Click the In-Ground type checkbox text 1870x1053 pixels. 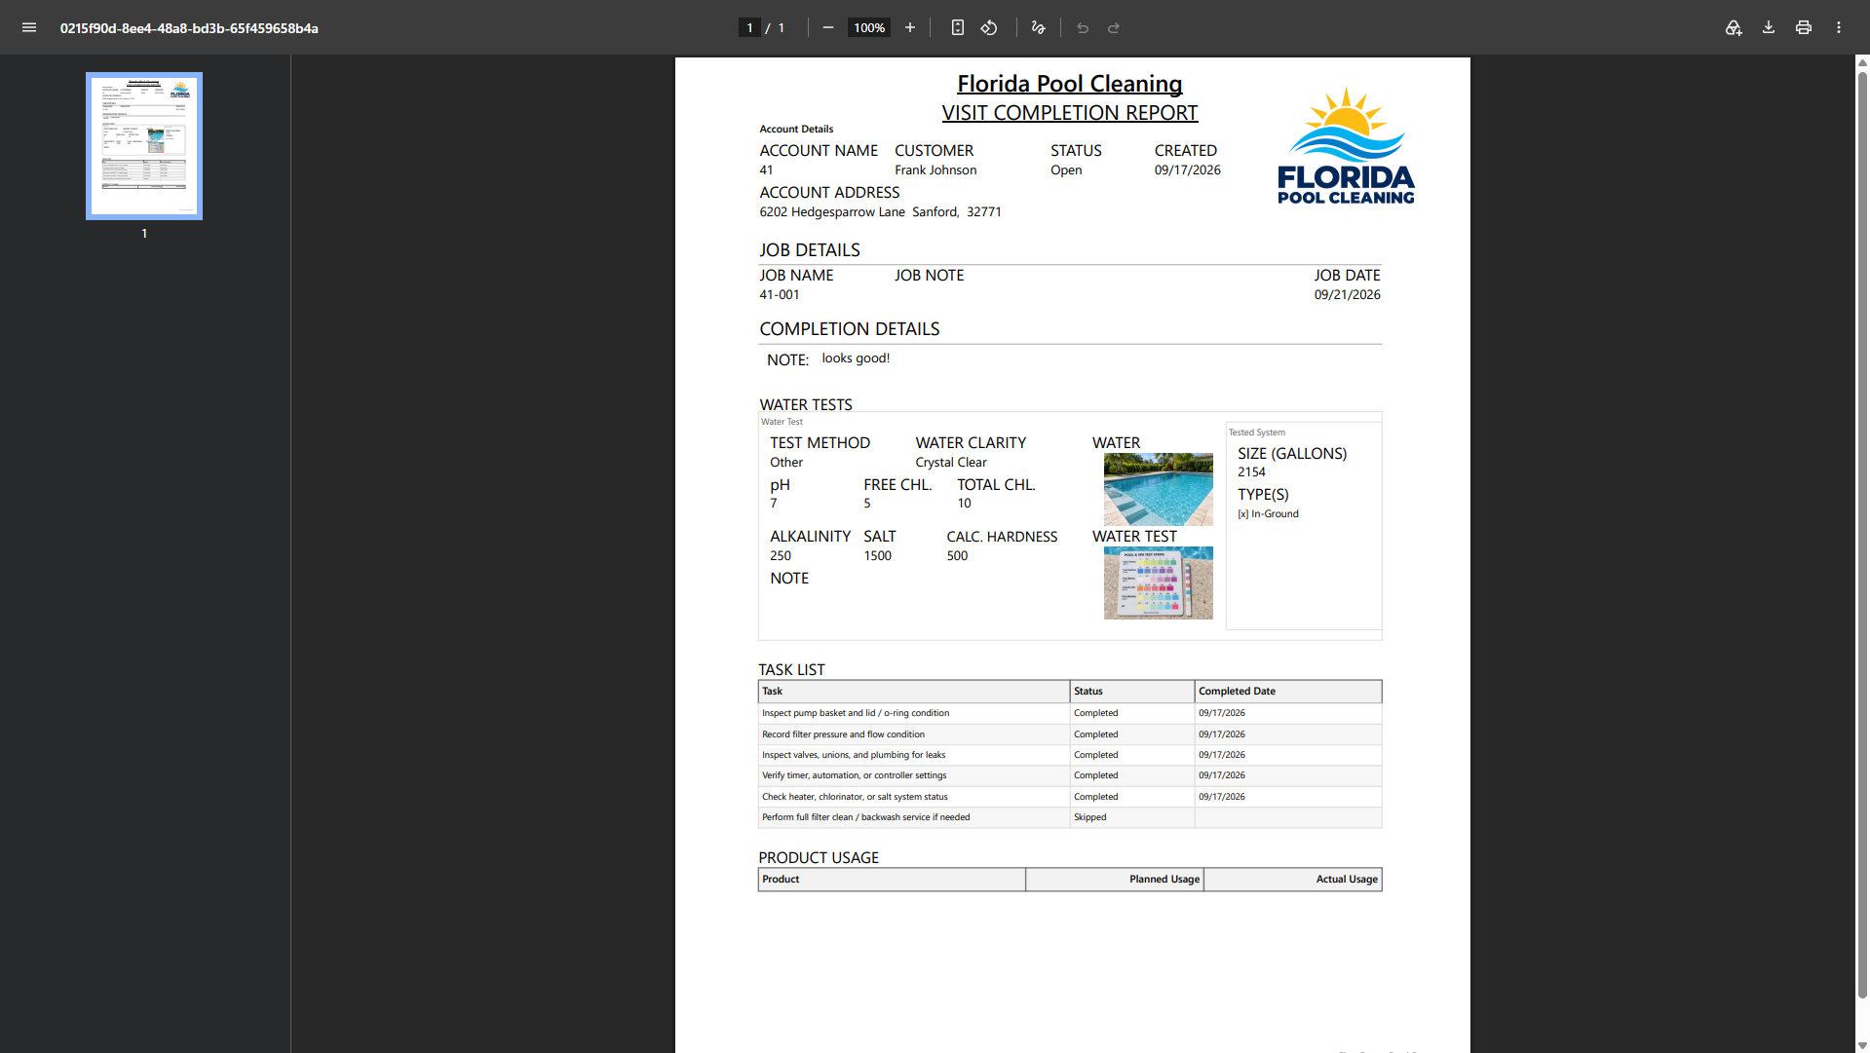point(1268,513)
